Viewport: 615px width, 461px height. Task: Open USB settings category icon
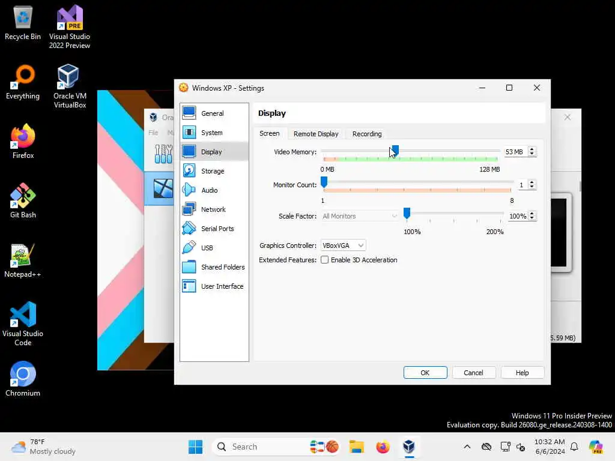click(189, 247)
